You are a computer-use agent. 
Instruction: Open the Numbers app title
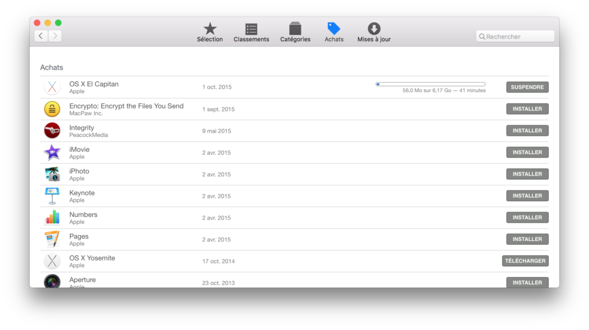83,215
